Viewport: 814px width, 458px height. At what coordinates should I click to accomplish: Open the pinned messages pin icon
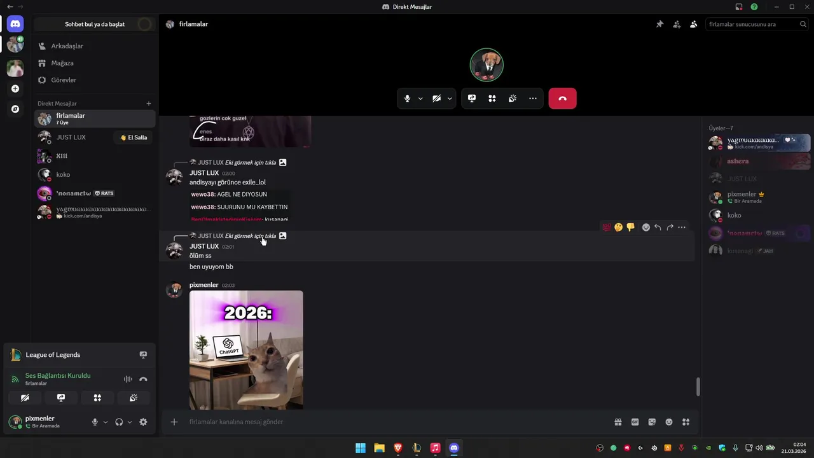[659, 24]
